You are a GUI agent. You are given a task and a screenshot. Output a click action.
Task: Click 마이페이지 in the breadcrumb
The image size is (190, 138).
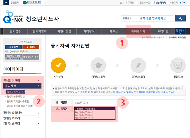tap(151, 38)
